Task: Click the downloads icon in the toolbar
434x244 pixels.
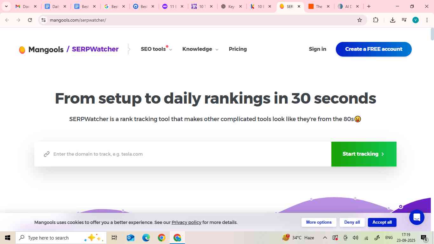Action: pos(392,20)
